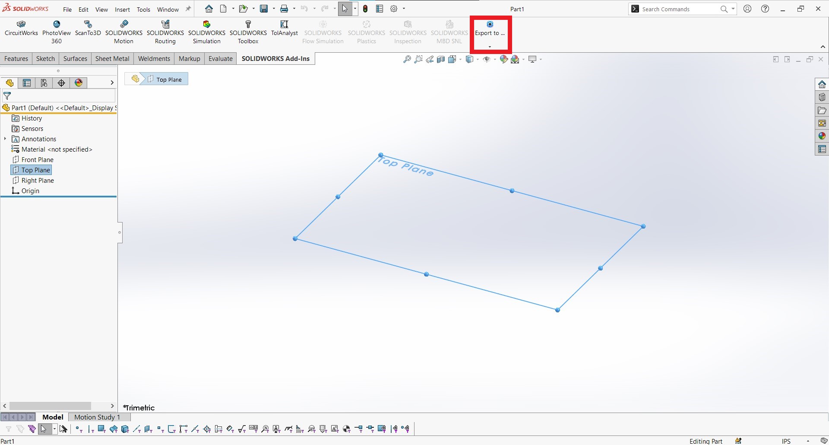Toggle the Filter Solid Bodies selection filter
829x445 pixels.
[x=125, y=429]
